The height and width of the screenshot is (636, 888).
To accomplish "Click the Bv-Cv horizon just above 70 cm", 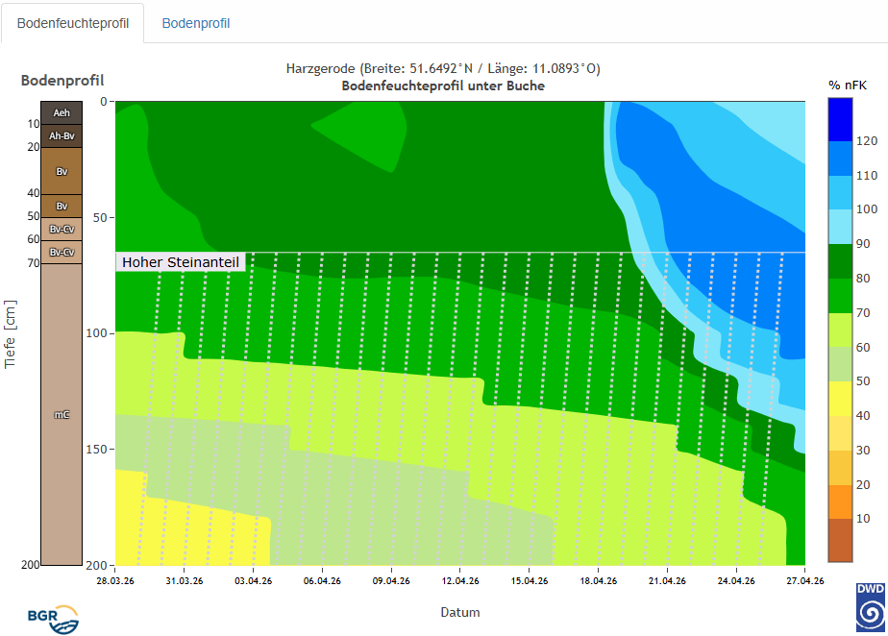I will (62, 252).
